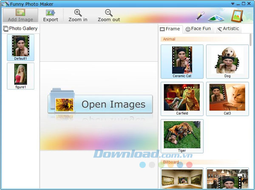Open the title bar dropdown arrow menu

pyautogui.click(x=233, y=4)
